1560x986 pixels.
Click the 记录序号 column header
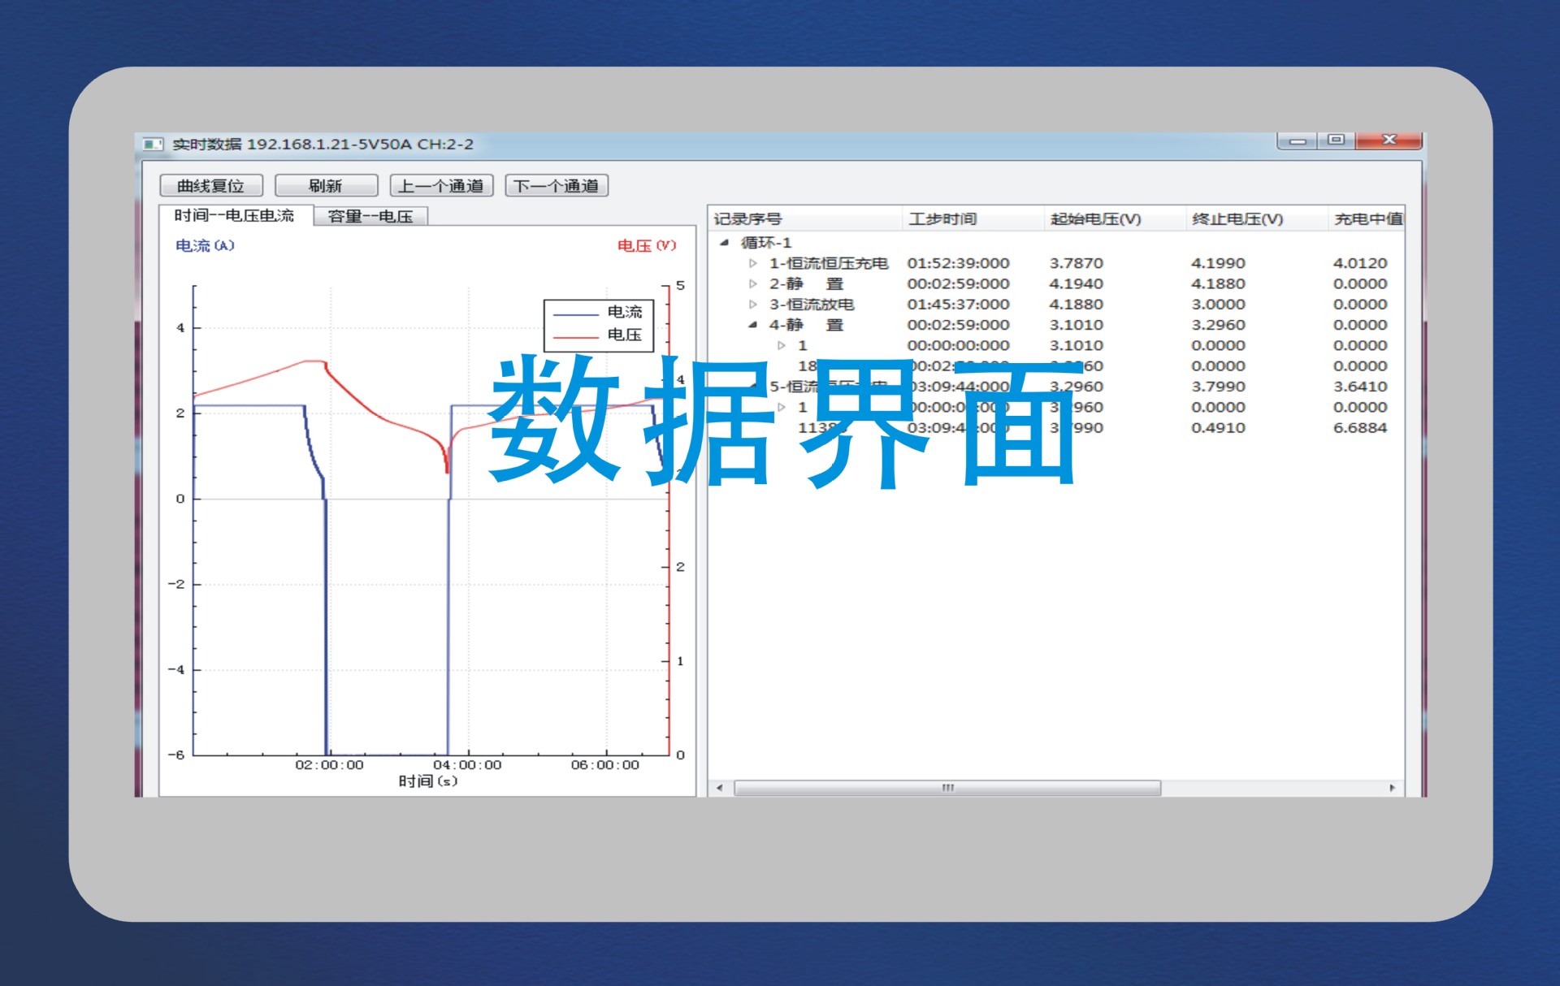coord(747,219)
